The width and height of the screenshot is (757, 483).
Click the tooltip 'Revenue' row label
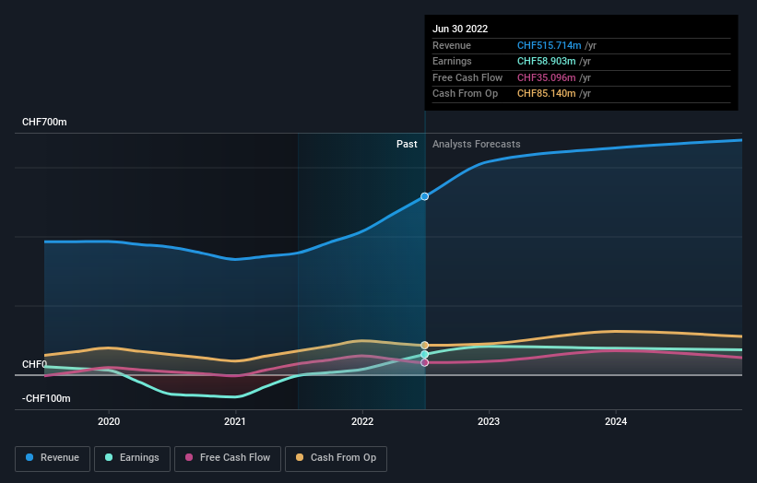pyautogui.click(x=452, y=45)
